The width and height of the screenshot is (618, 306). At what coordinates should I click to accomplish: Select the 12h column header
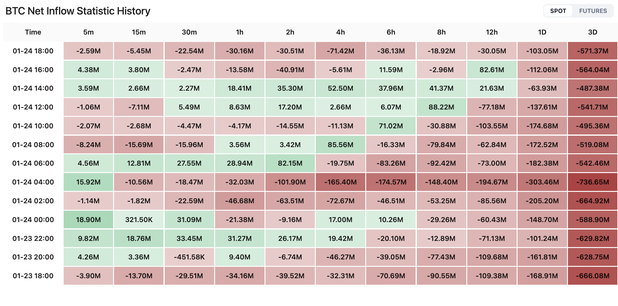tap(492, 32)
